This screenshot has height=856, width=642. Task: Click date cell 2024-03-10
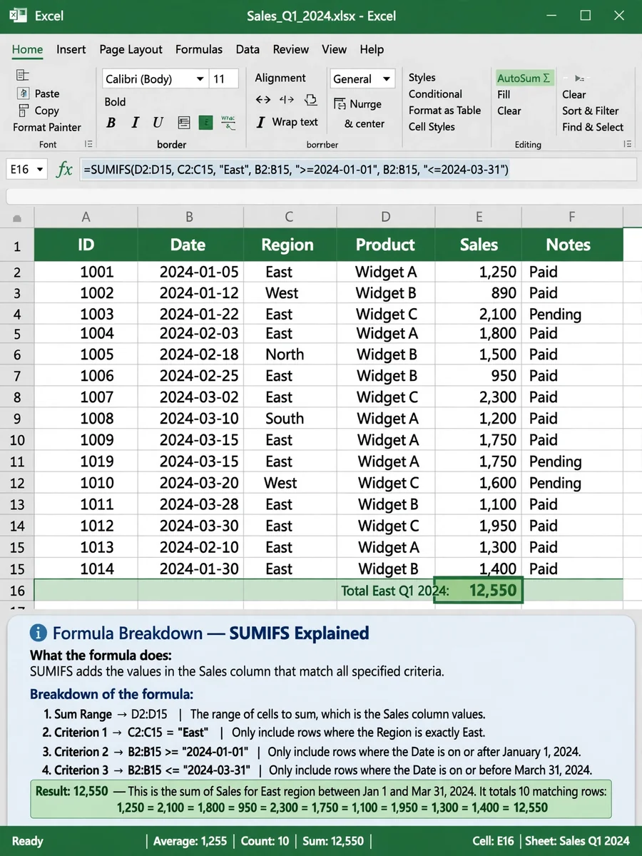coord(190,419)
